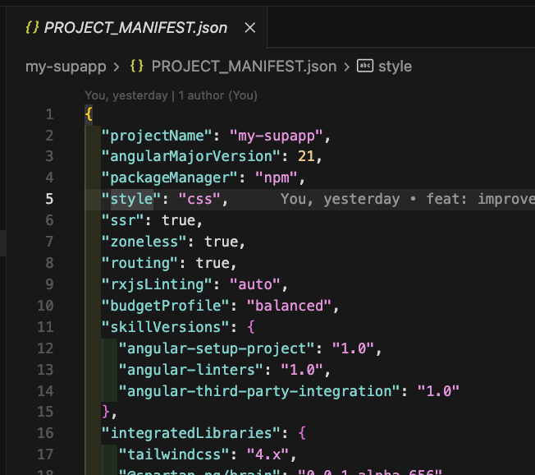This screenshot has height=475, width=535.
Task: Click the JSON braces icon in the tab
Action: (32, 27)
